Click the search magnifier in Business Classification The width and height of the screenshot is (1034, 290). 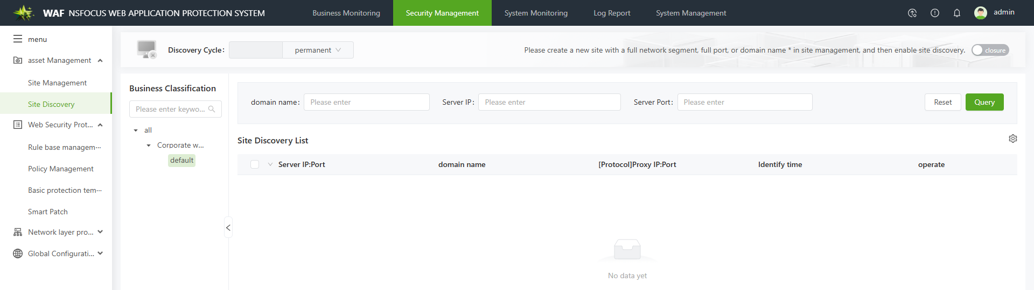[x=212, y=109]
